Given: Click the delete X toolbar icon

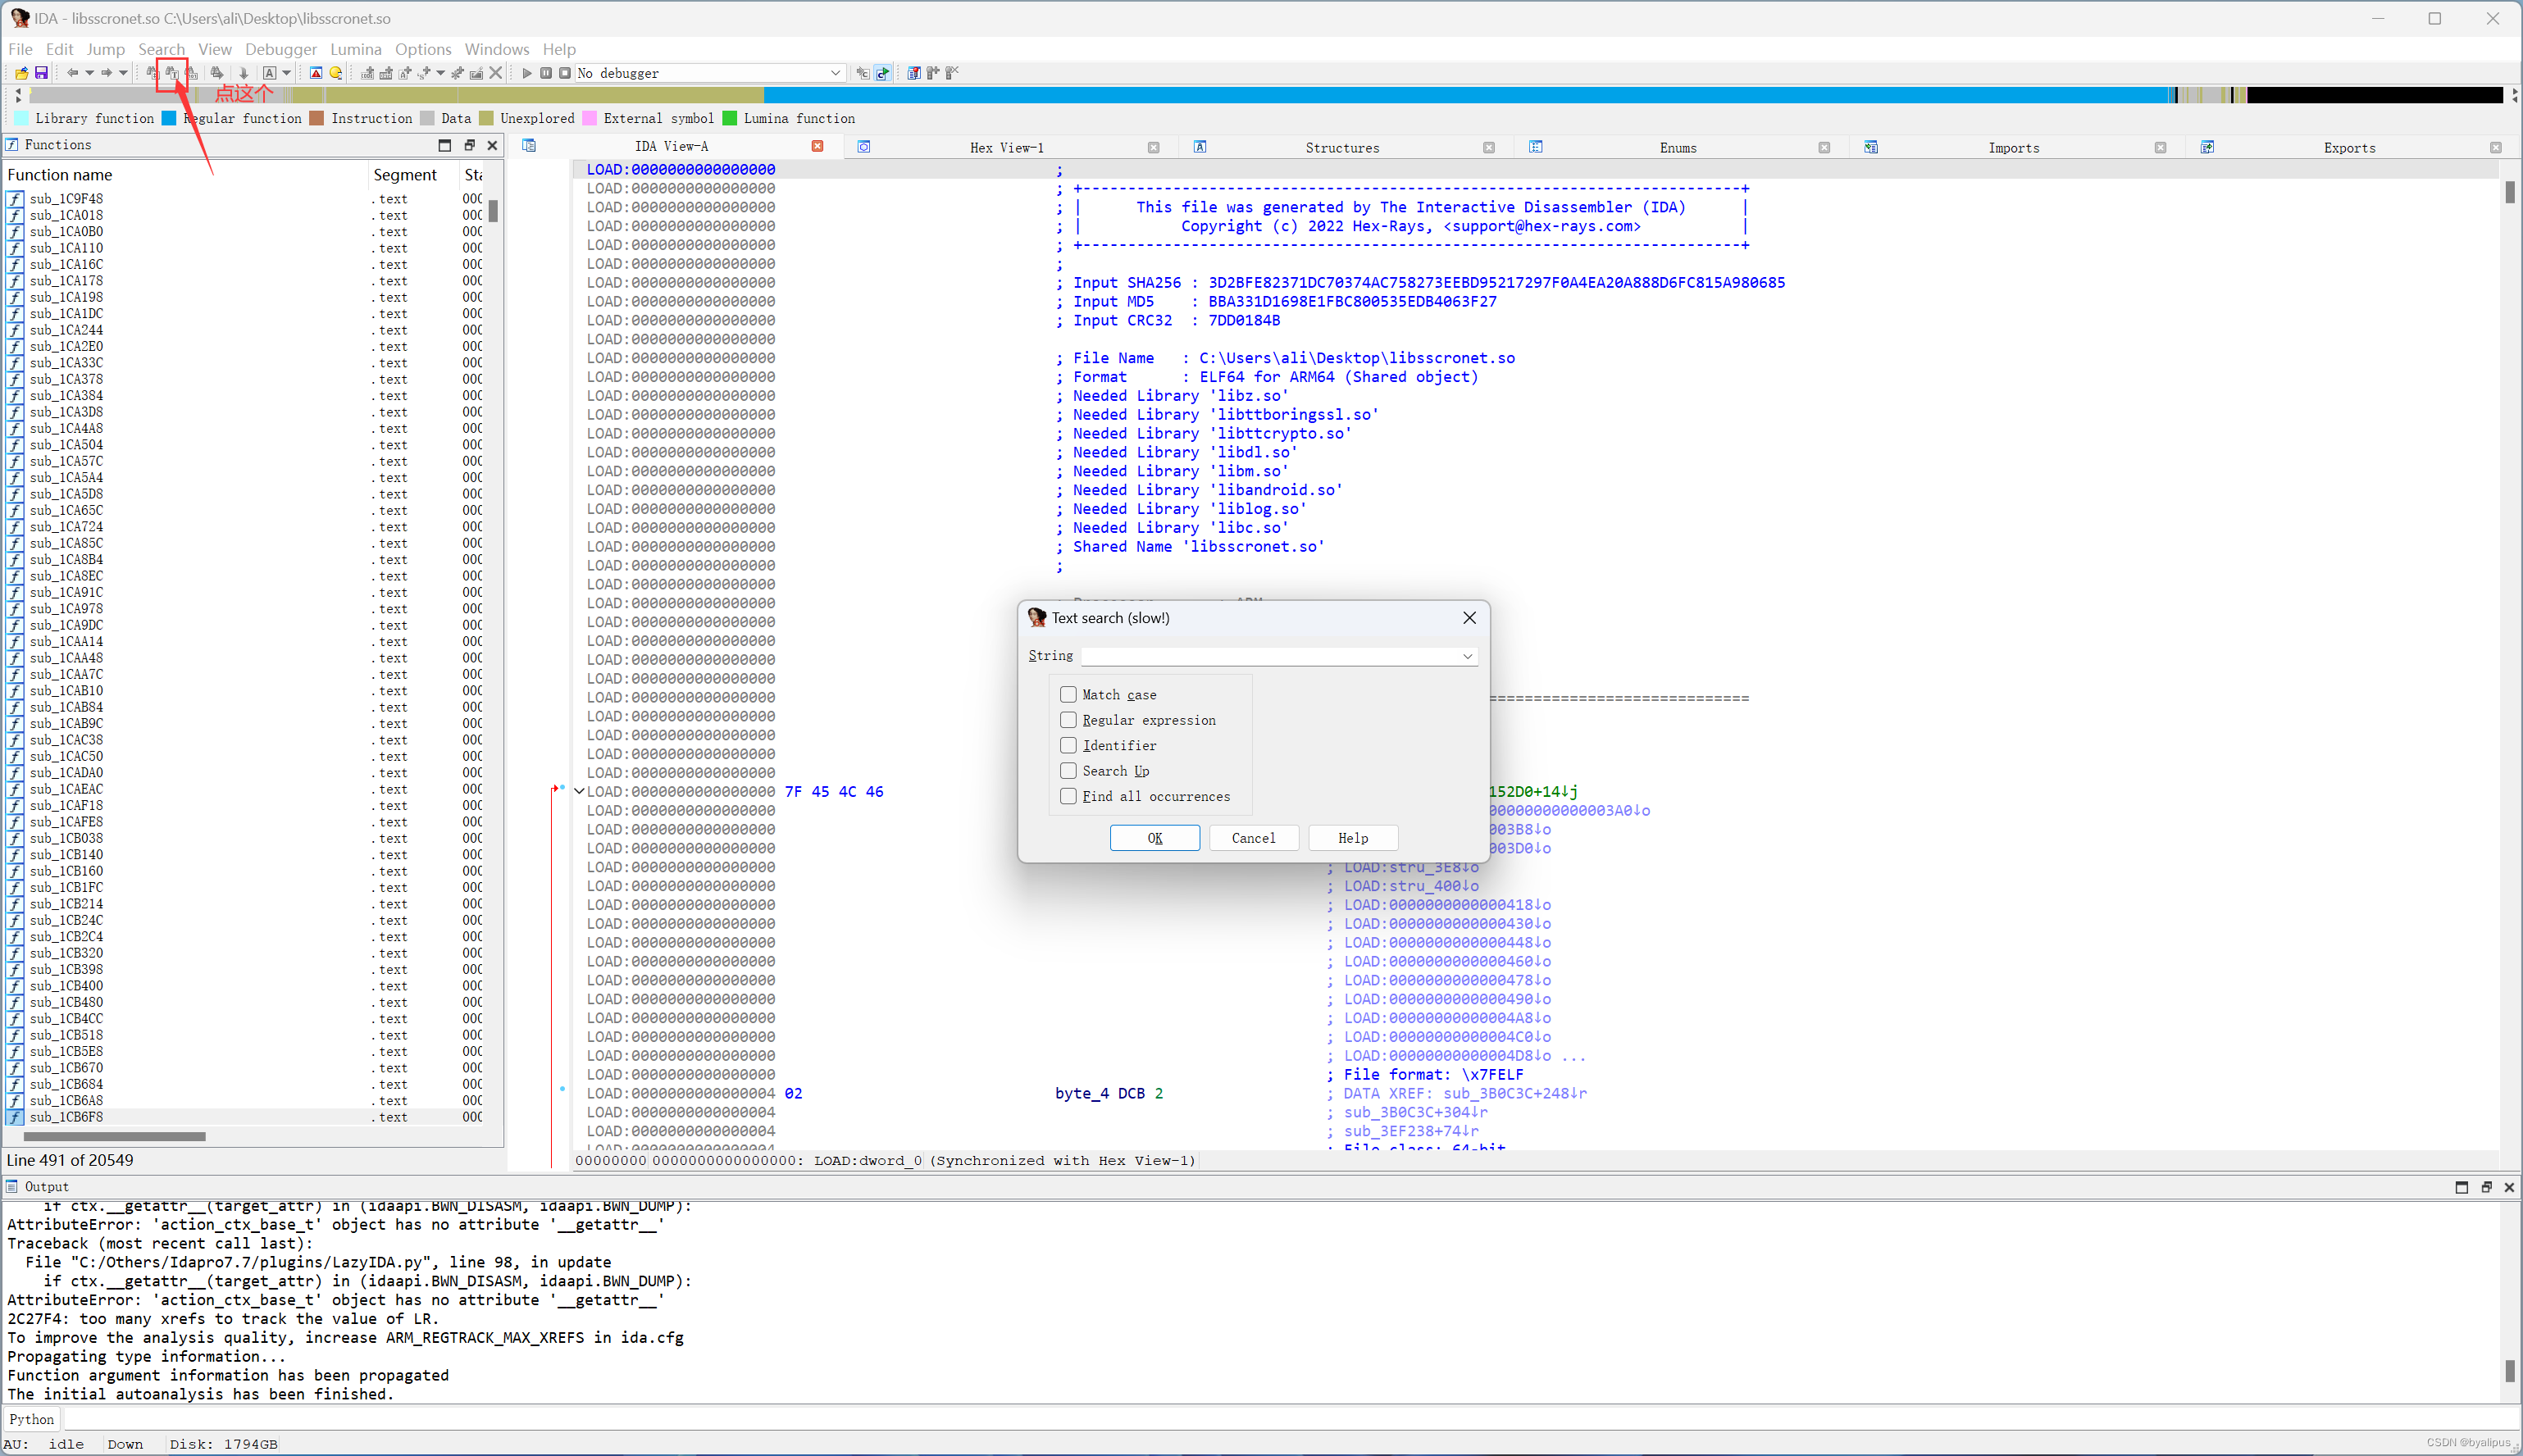Looking at the screenshot, I should pos(495,73).
